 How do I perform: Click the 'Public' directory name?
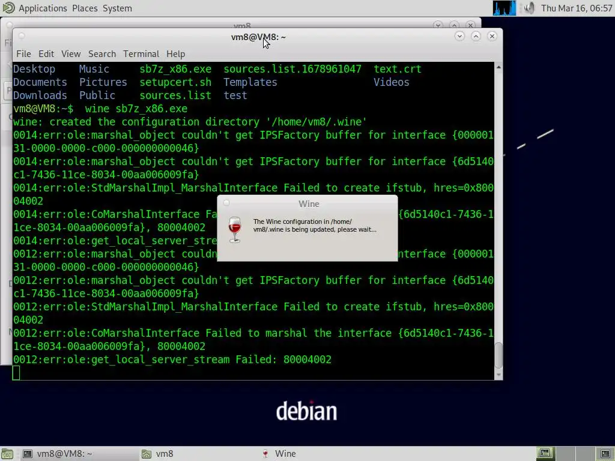pos(97,95)
